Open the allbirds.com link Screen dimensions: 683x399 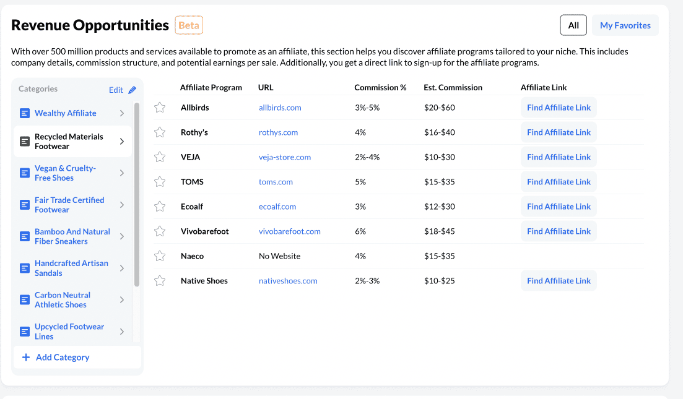280,108
